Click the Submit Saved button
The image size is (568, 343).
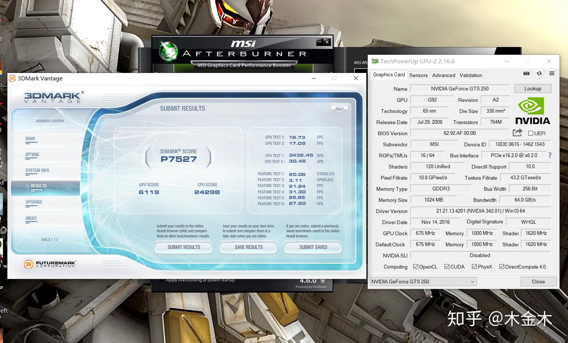pyautogui.click(x=313, y=247)
